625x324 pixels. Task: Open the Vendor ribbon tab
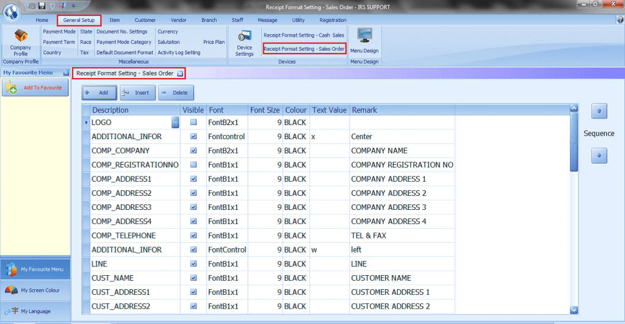click(x=179, y=20)
